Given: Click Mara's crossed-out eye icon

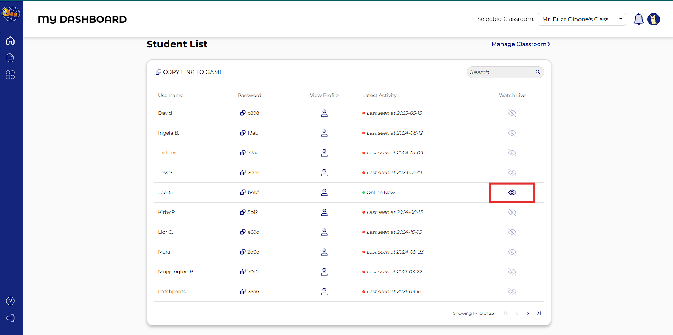Looking at the screenshot, I should coord(512,252).
